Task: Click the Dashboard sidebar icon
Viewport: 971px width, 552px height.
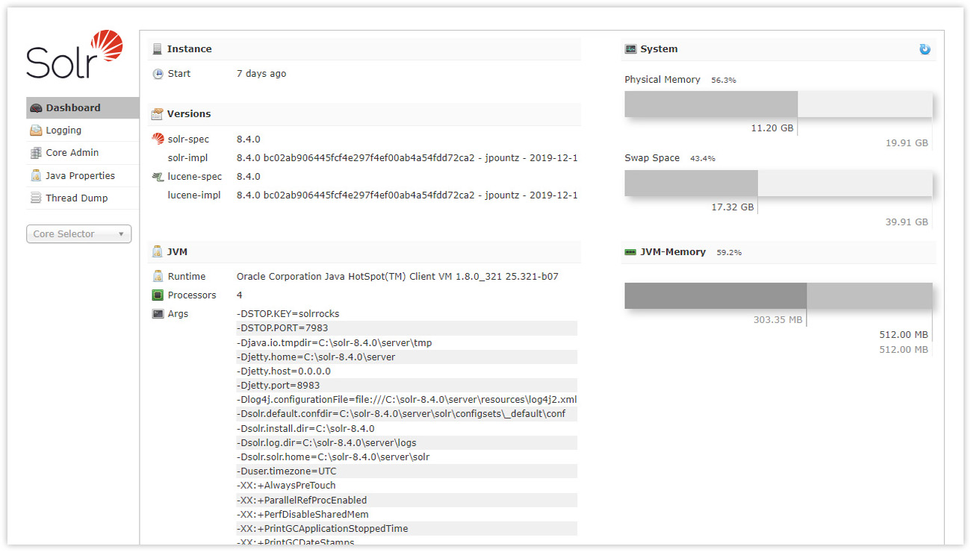Action: tap(34, 107)
